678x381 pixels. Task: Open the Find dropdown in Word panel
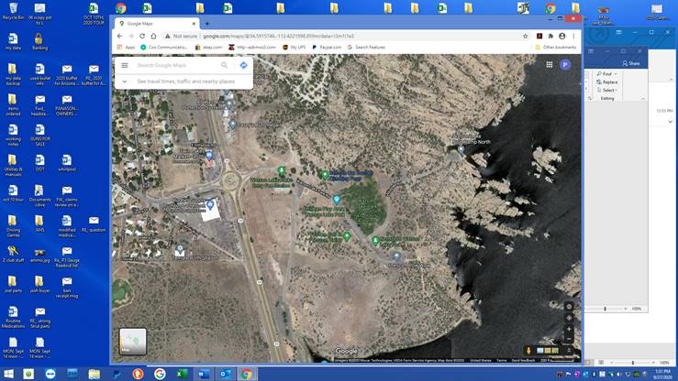[605, 73]
